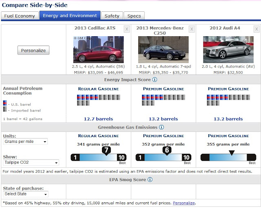
Task: Click MSRP: $35,350 - $35,770 text
Action: click(163, 72)
